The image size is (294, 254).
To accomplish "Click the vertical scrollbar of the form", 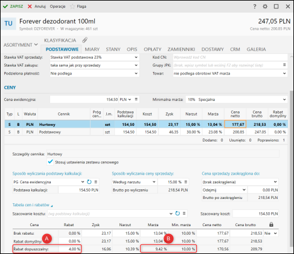I will (291, 168).
